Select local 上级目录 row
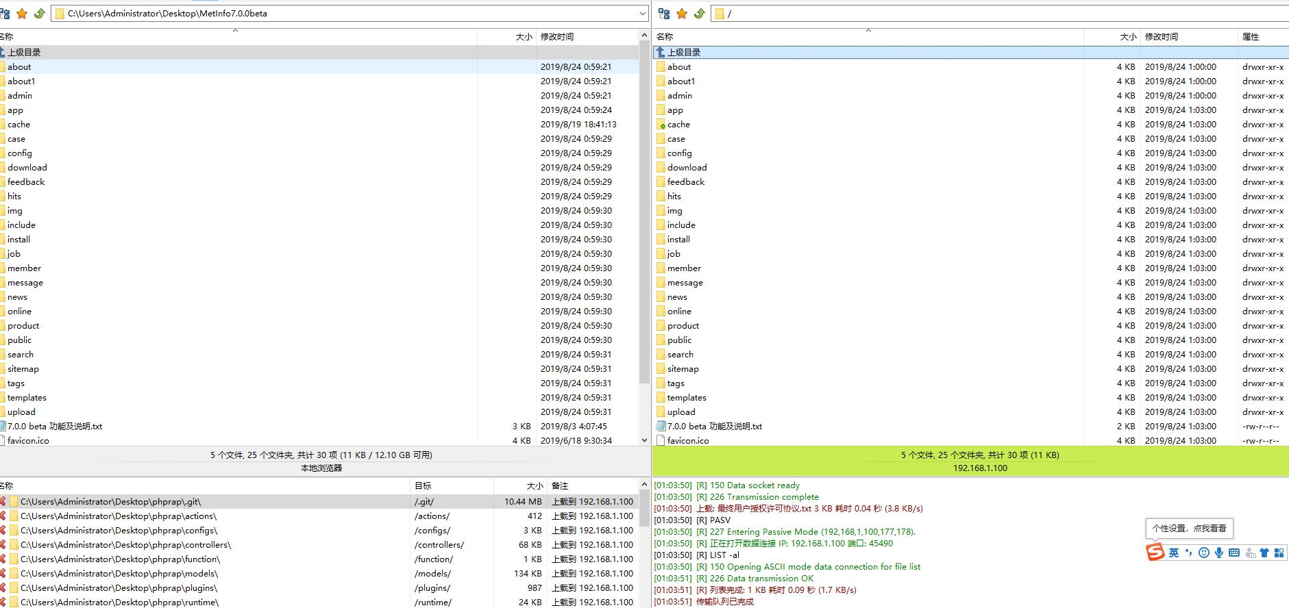 tap(319, 52)
